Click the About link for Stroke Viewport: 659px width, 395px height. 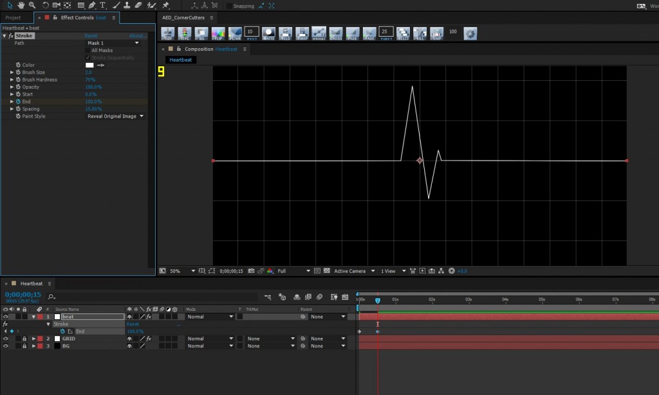tap(138, 36)
